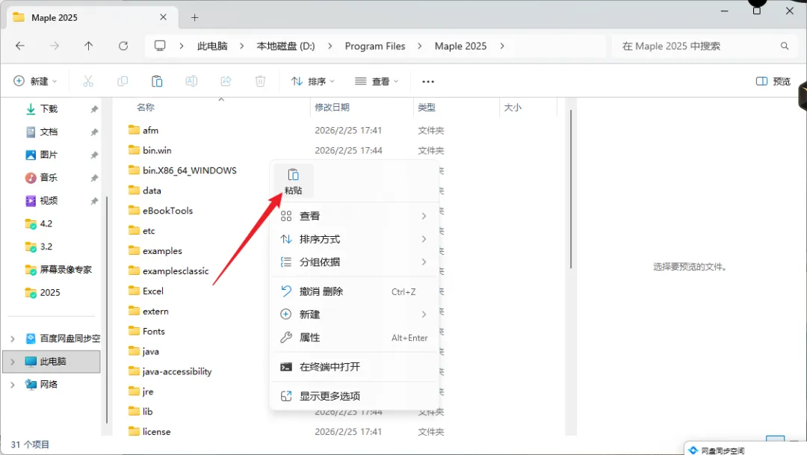
Task: Click the Share toolbar icon
Action: tap(226, 81)
